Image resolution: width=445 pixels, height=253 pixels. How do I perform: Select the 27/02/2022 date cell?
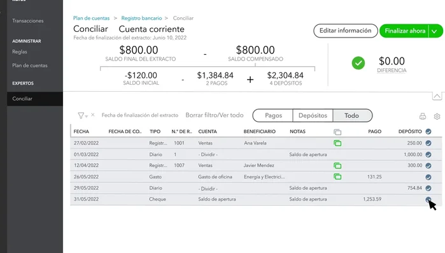pyautogui.click(x=87, y=143)
